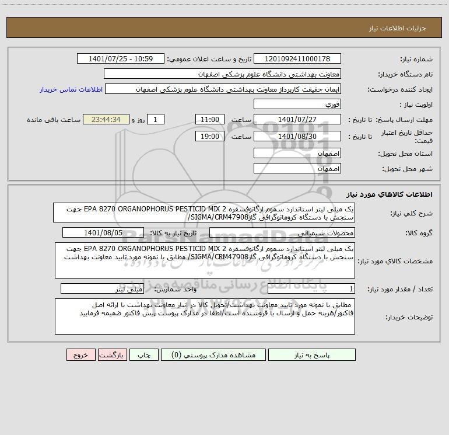Click the جزئیات اطلاعات نیاز header title

pyautogui.click(x=398, y=28)
